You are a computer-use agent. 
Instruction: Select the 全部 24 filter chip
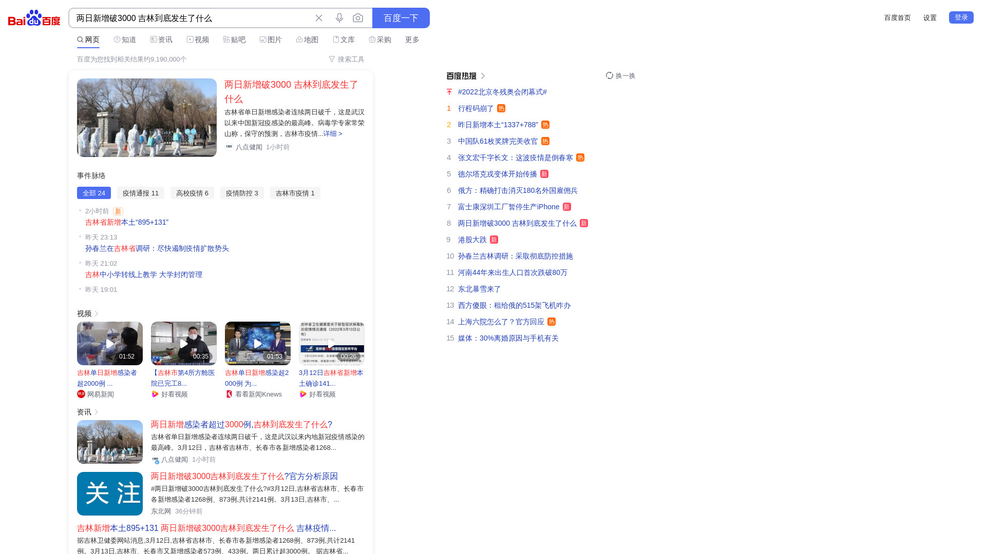pos(94,193)
